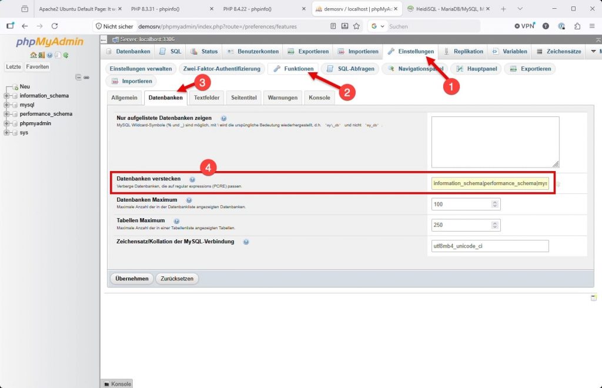Show the Favoriten tables list in sidebar
Image resolution: width=602 pixels, height=388 pixels.
[x=38, y=67]
